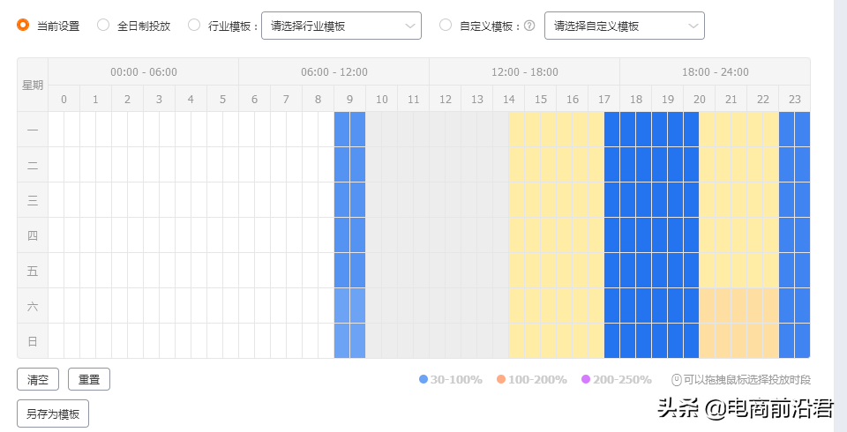Click the 另存为模板 button
Screen dimensions: 847x432
click(x=53, y=413)
